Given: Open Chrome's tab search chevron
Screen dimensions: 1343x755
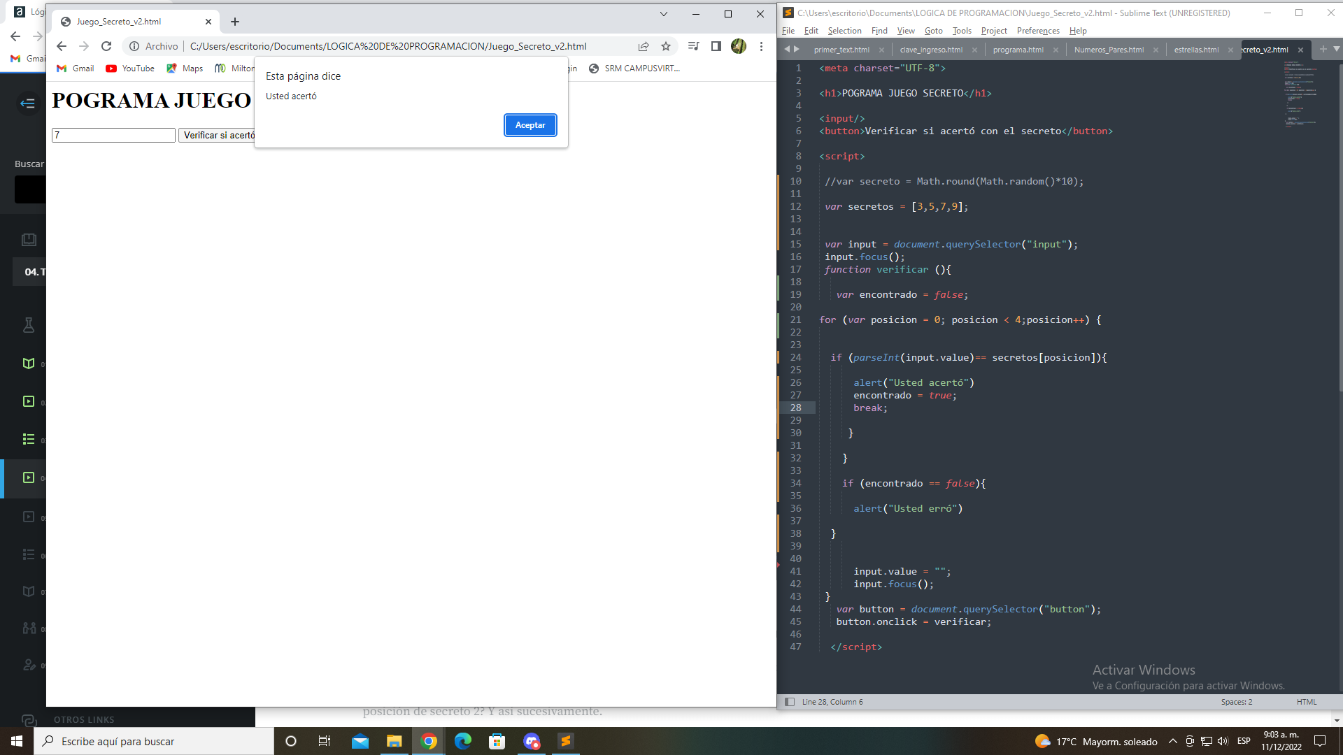Looking at the screenshot, I should point(664,14).
